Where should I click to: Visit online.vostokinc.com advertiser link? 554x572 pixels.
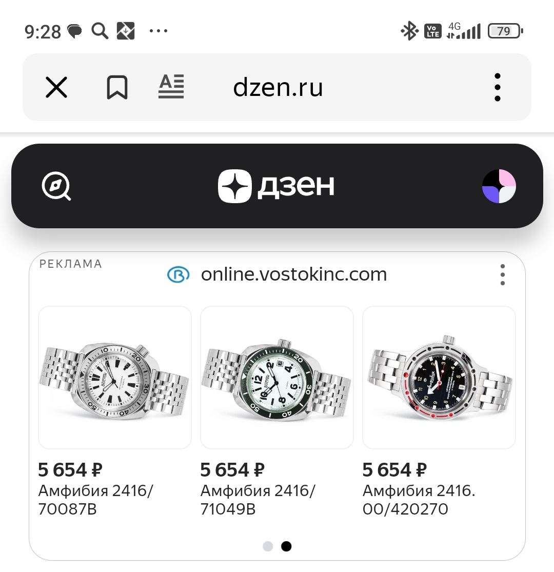294,274
